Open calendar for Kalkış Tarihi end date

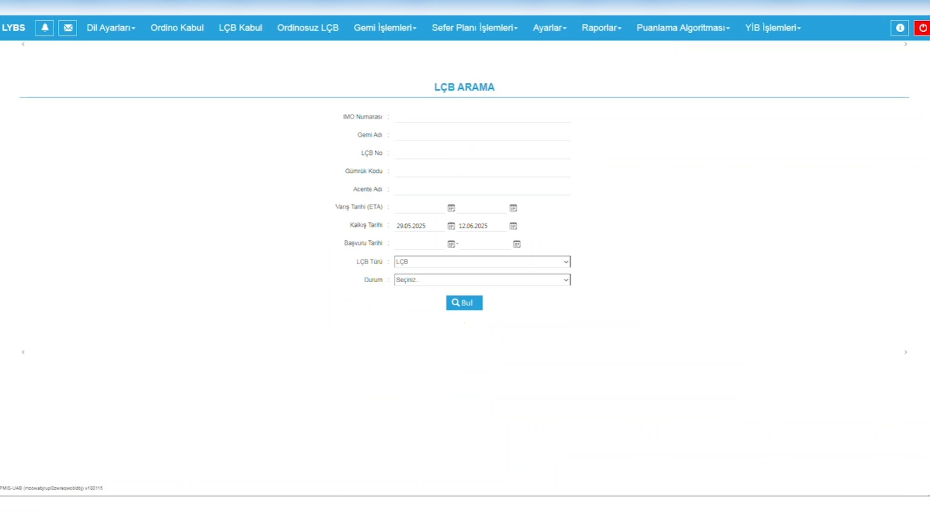point(513,226)
